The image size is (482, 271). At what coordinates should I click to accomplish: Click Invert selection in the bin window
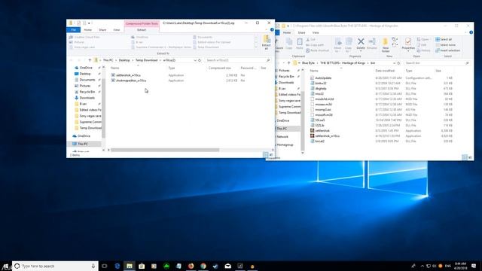(447, 50)
